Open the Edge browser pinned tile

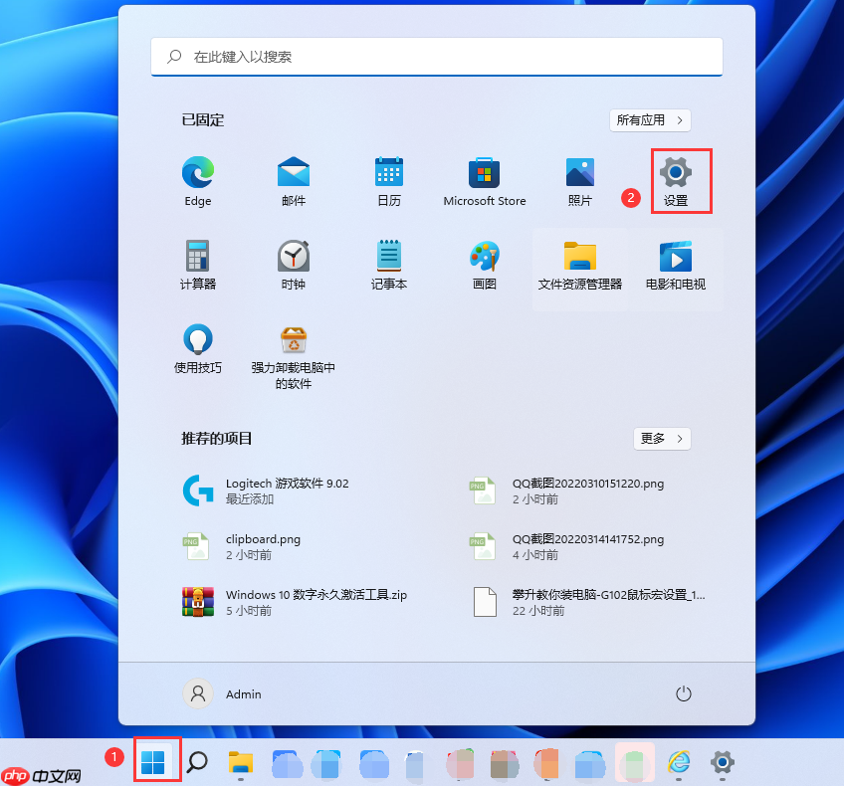pyautogui.click(x=197, y=179)
